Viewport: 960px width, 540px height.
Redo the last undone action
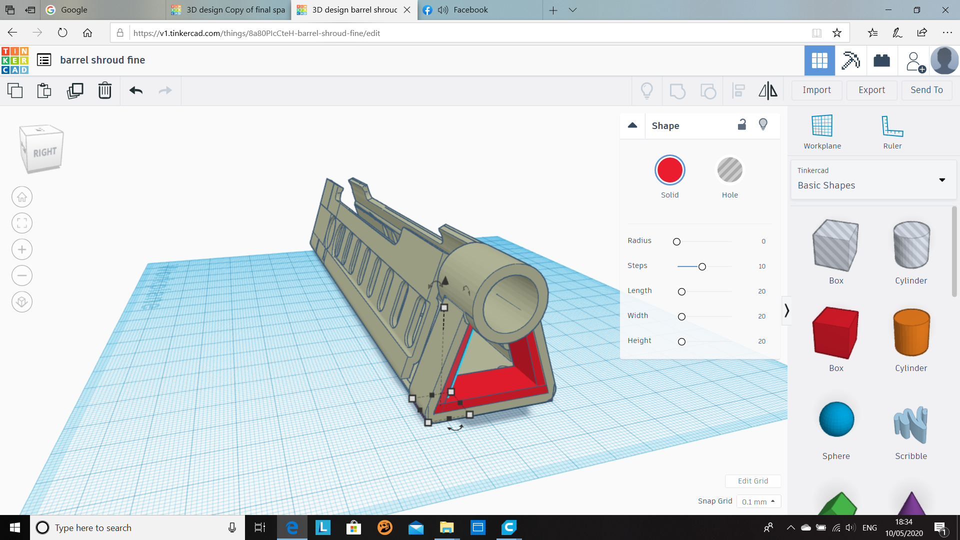[x=165, y=90]
